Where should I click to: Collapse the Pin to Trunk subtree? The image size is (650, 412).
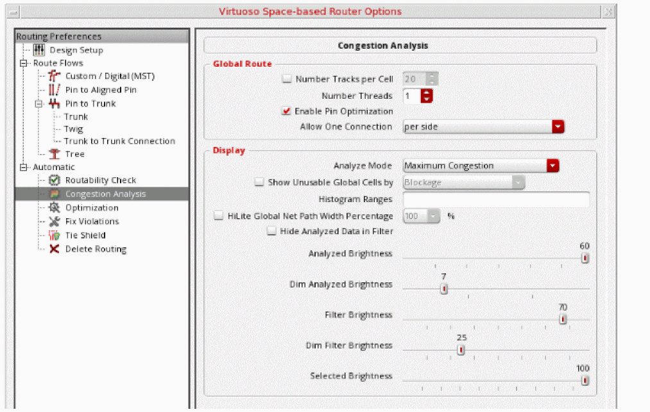[x=39, y=103]
